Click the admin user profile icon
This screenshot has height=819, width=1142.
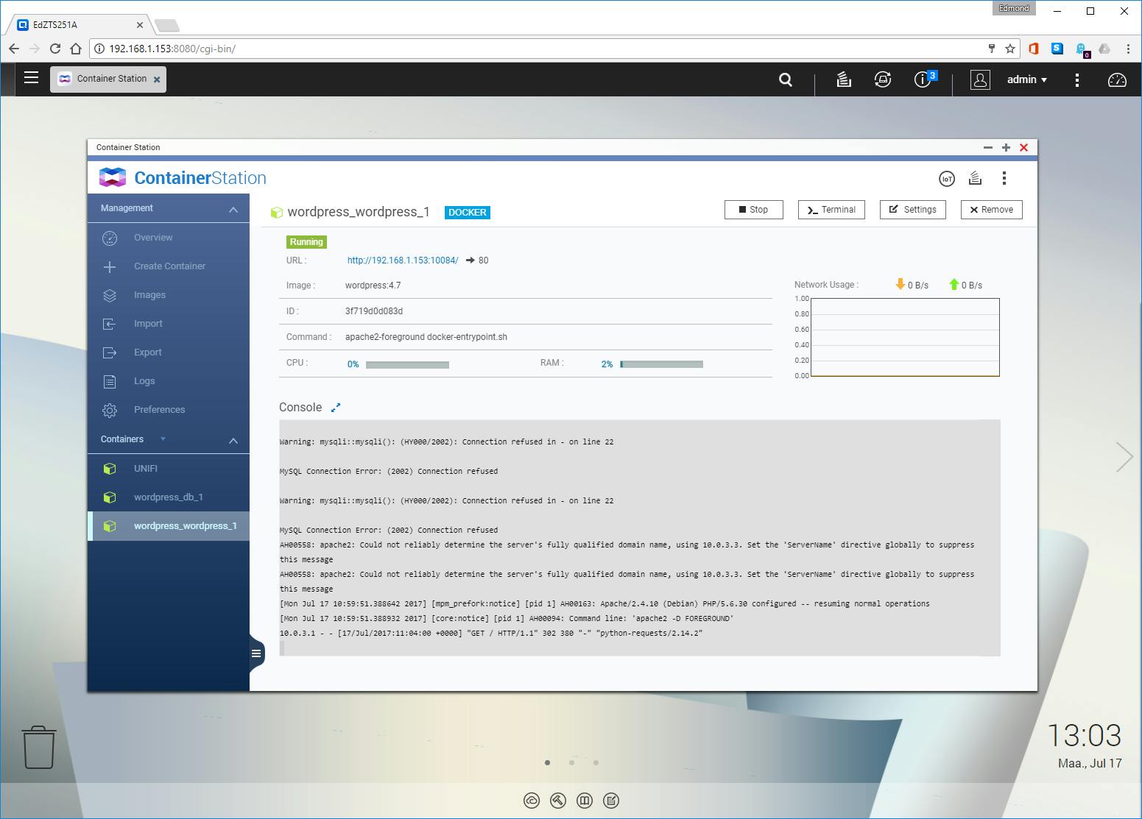tap(980, 79)
